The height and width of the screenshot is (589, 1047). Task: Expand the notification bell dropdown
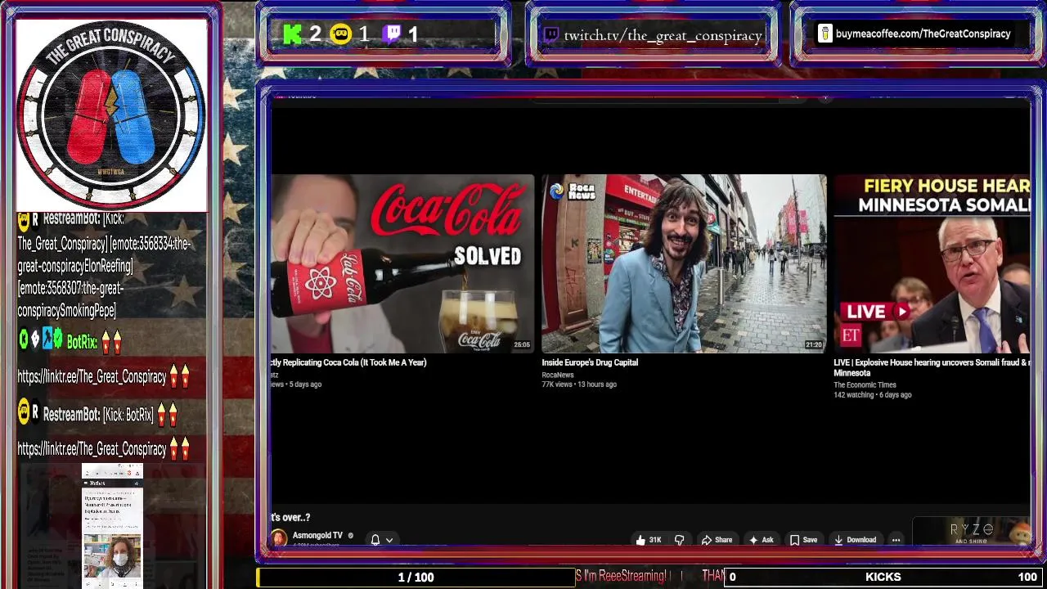pyautogui.click(x=382, y=540)
